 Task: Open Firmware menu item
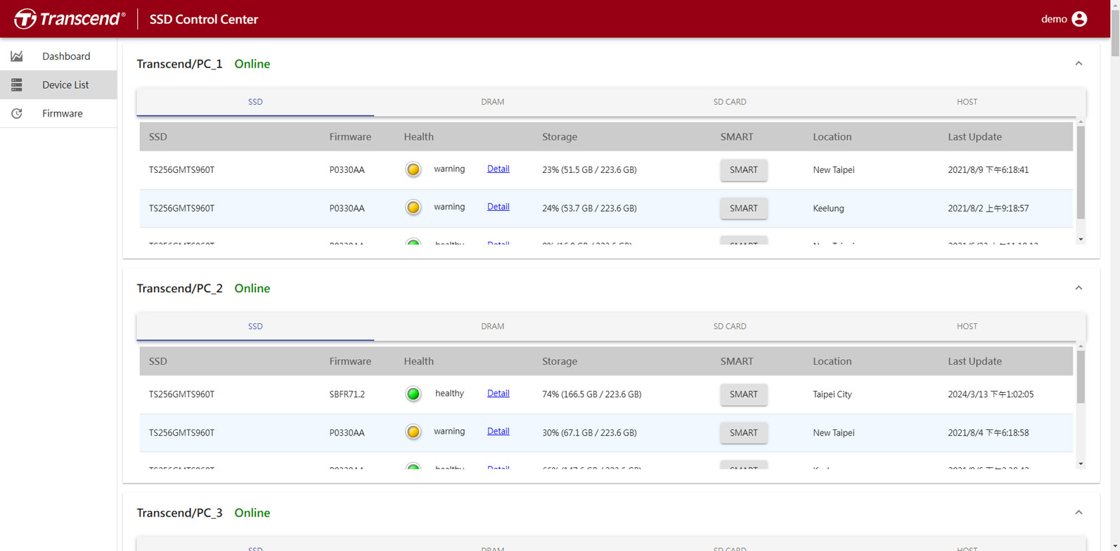point(58,113)
